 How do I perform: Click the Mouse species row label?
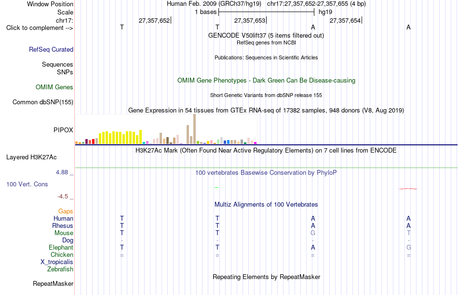(64, 233)
